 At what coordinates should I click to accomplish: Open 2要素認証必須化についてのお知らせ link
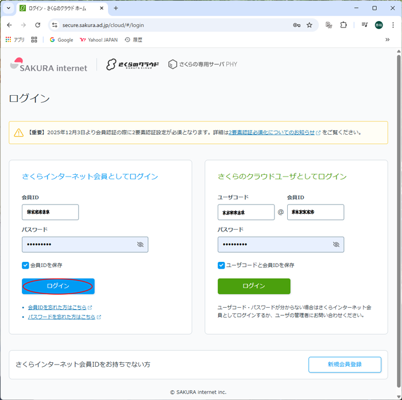(x=272, y=132)
